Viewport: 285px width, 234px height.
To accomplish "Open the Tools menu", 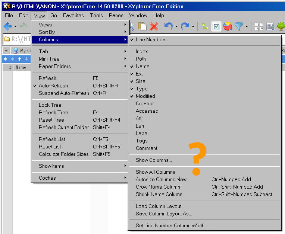I will click(x=96, y=15).
